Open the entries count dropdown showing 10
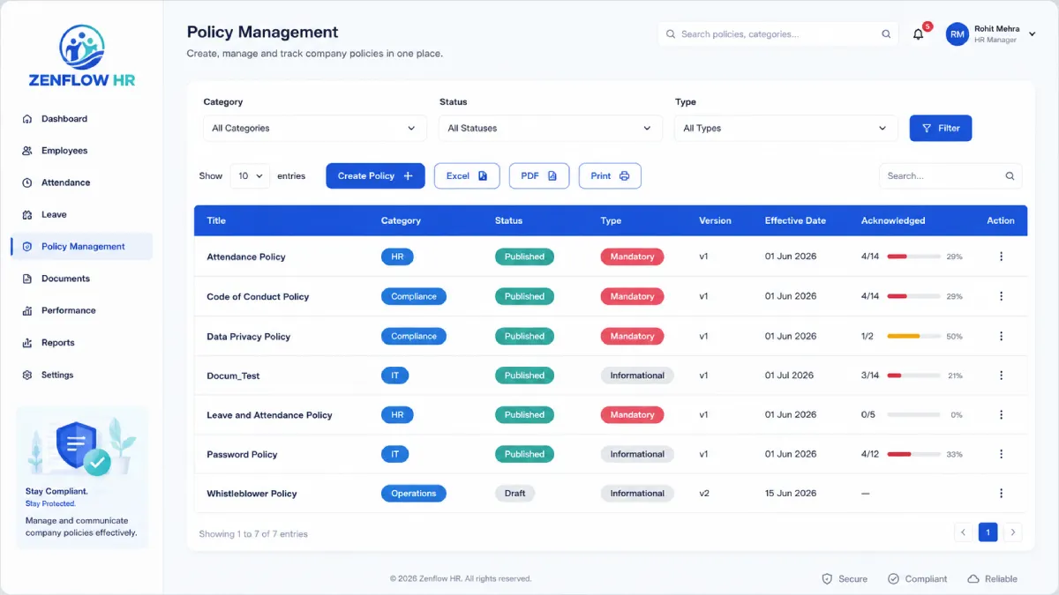The image size is (1059, 595). [250, 176]
